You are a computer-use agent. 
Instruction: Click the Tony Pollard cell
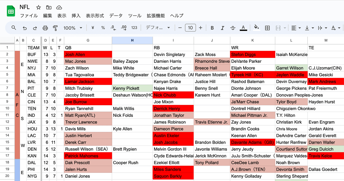click(x=212, y=163)
